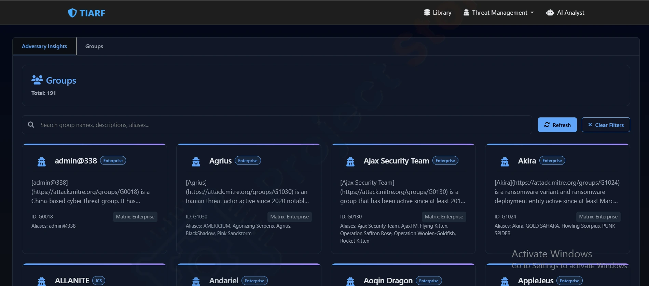Image resolution: width=649 pixels, height=286 pixels.
Task: Click the Aoqin Dragon card spy icon
Action: pyautogui.click(x=350, y=281)
